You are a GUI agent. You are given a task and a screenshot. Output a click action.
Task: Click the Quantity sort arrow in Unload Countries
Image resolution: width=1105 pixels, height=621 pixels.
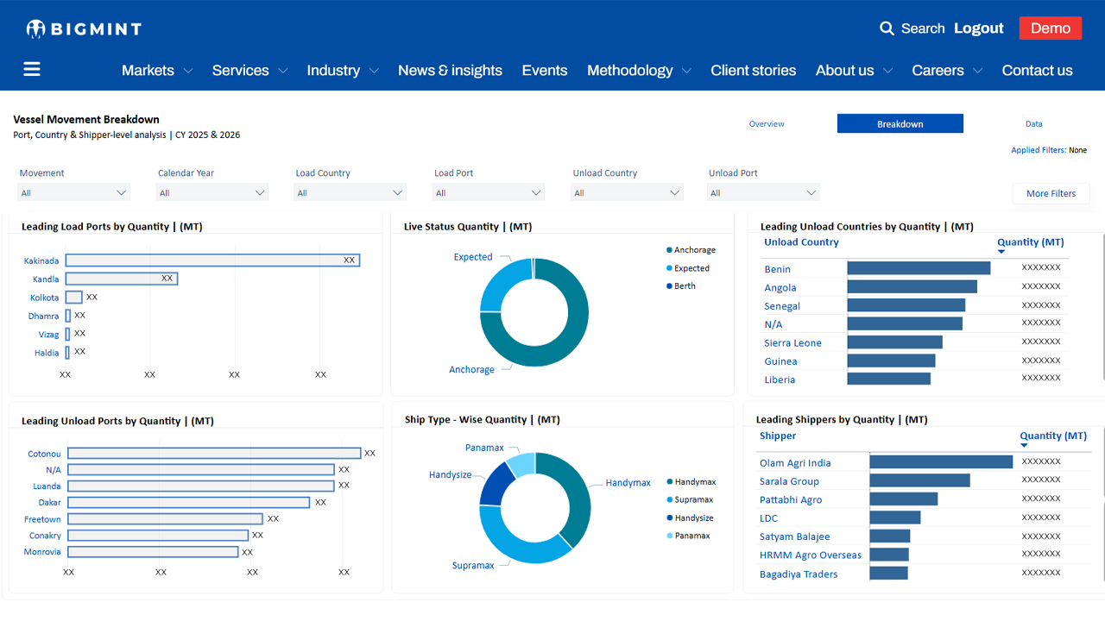(1001, 252)
